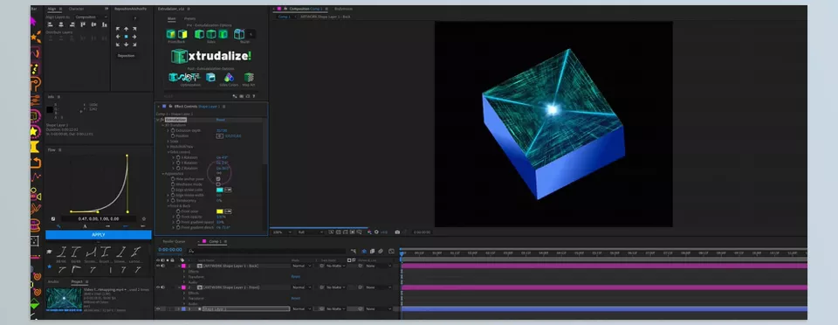Click the yellow Front color swatch
Image resolution: width=838 pixels, height=325 pixels.
point(220,211)
